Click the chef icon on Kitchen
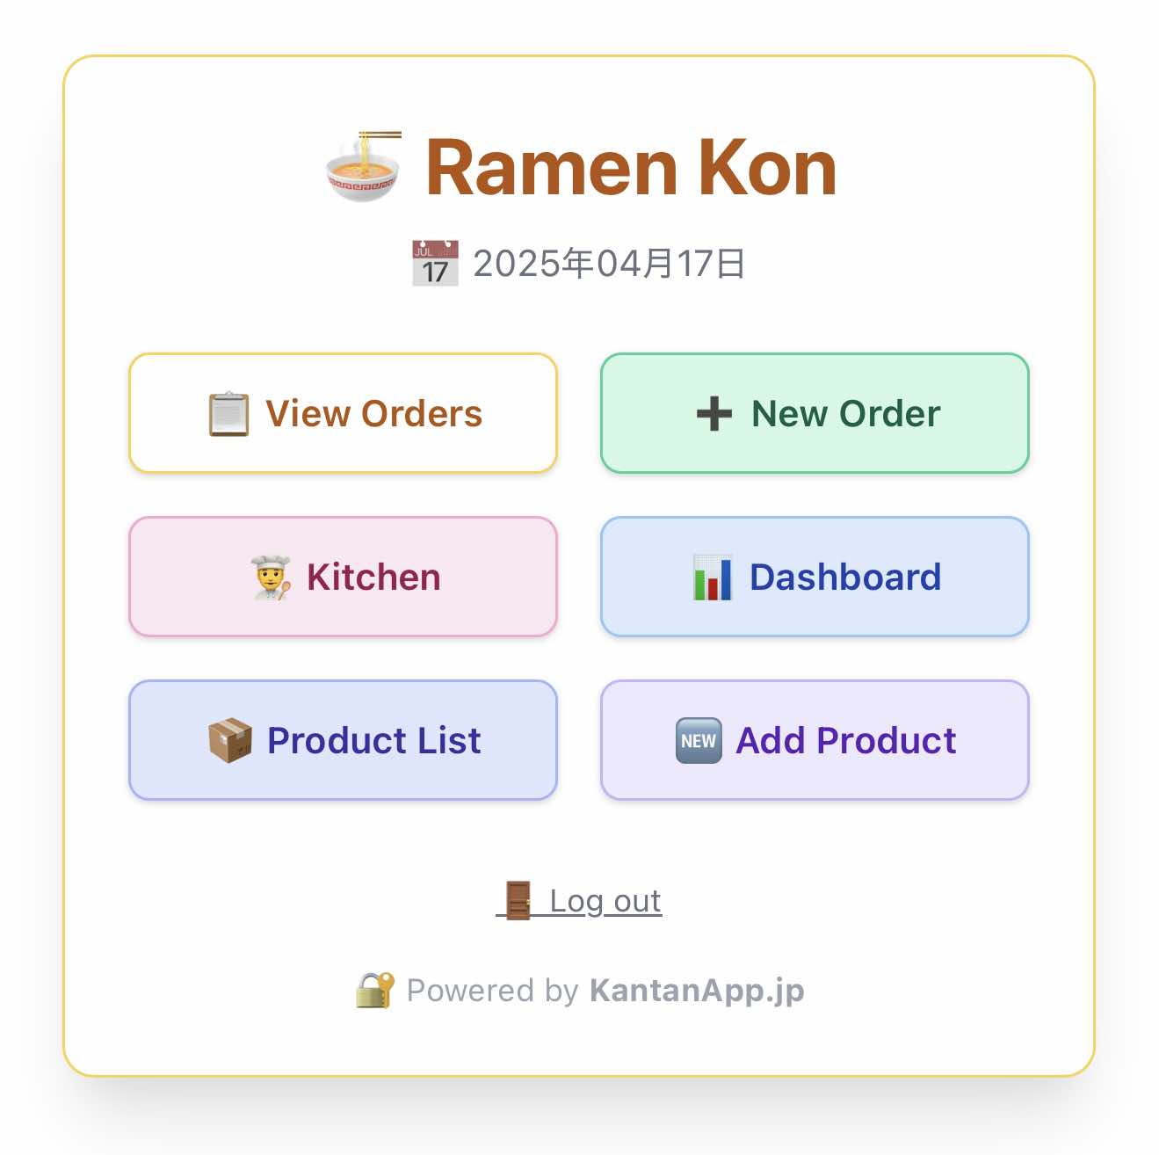This screenshot has height=1155, width=1159. pyautogui.click(x=271, y=577)
